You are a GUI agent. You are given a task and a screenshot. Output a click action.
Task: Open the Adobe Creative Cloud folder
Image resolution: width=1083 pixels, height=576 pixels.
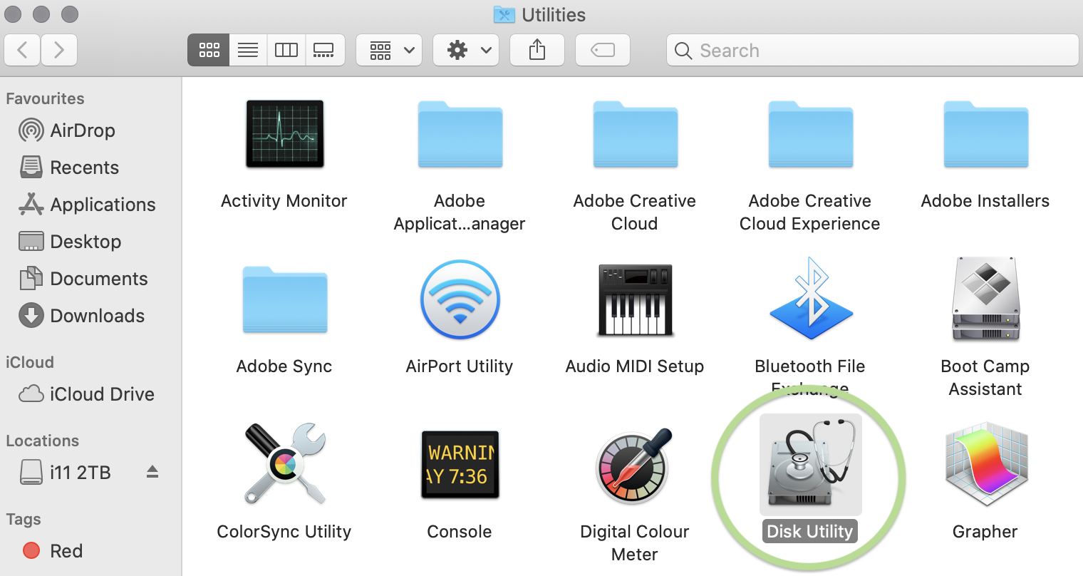(x=635, y=134)
